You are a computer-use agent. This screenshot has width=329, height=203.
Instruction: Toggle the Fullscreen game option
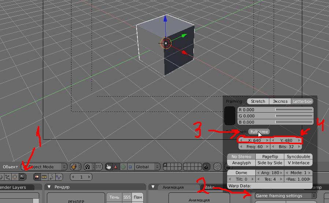pos(259,132)
